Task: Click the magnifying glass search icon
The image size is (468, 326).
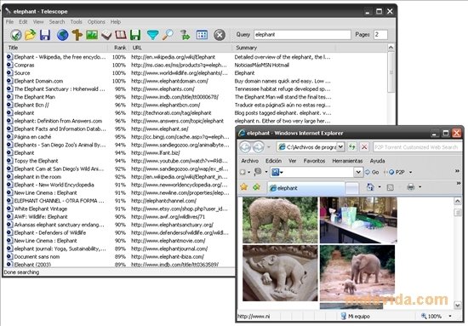Action: (x=168, y=35)
